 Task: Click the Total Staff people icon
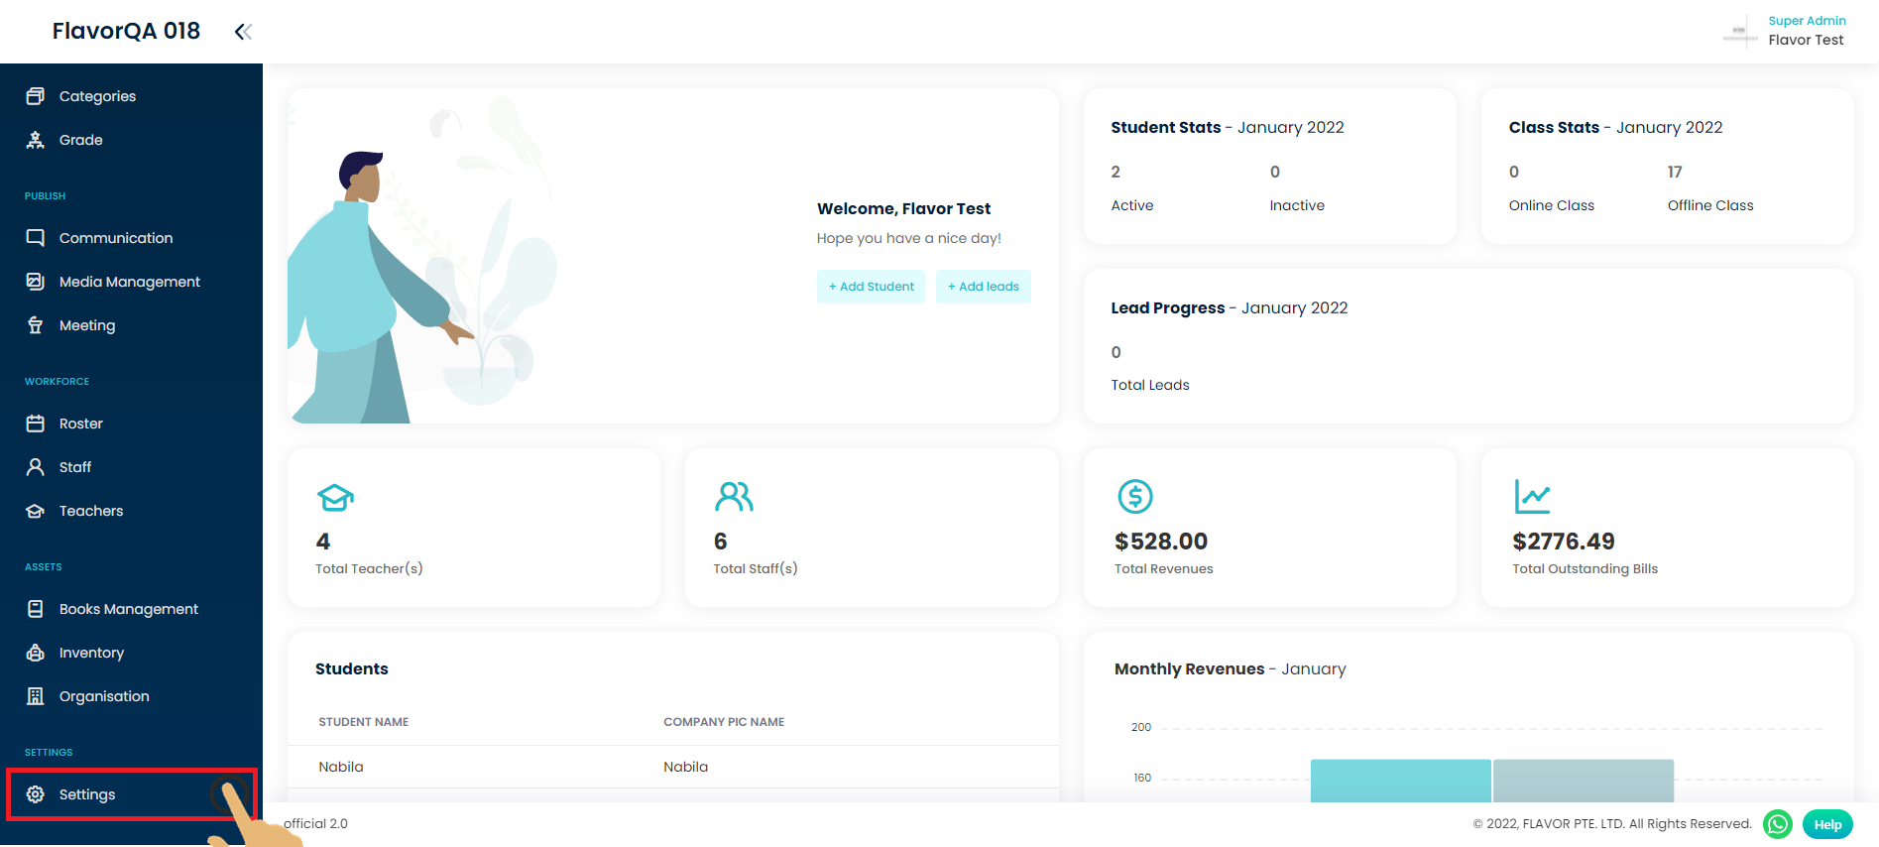point(734,496)
